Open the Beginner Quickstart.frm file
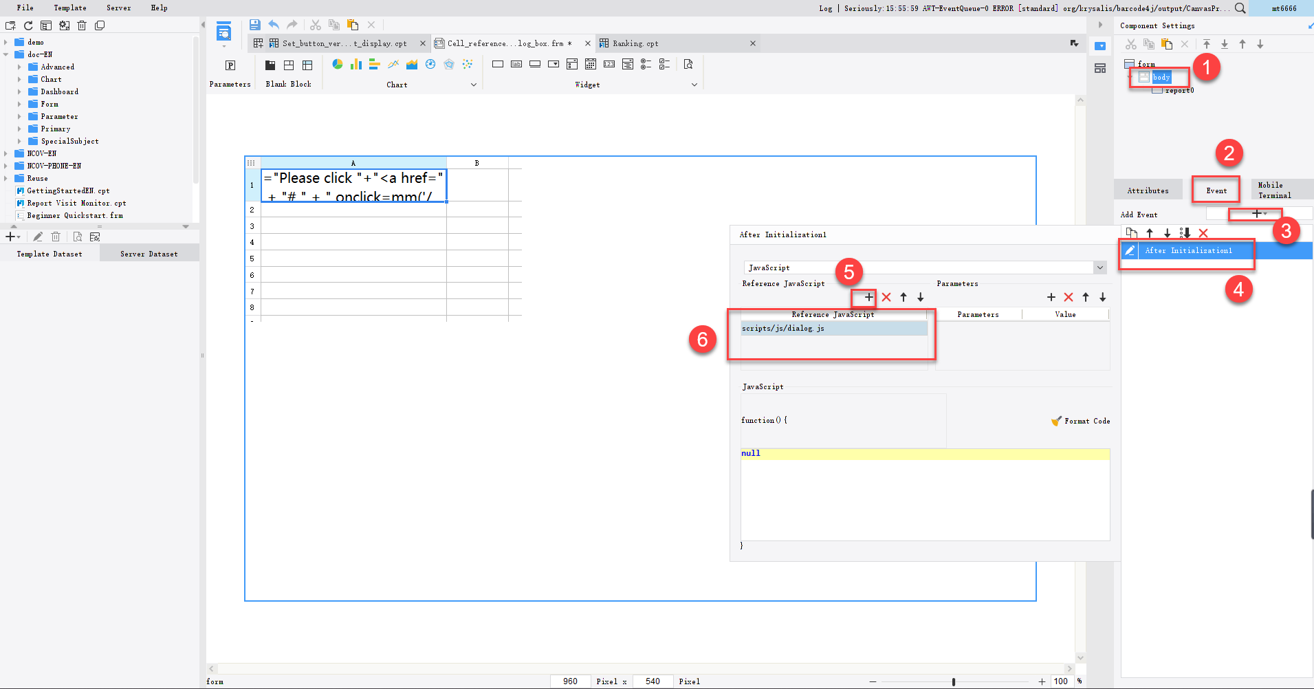This screenshot has height=689, width=1314. (x=75, y=215)
